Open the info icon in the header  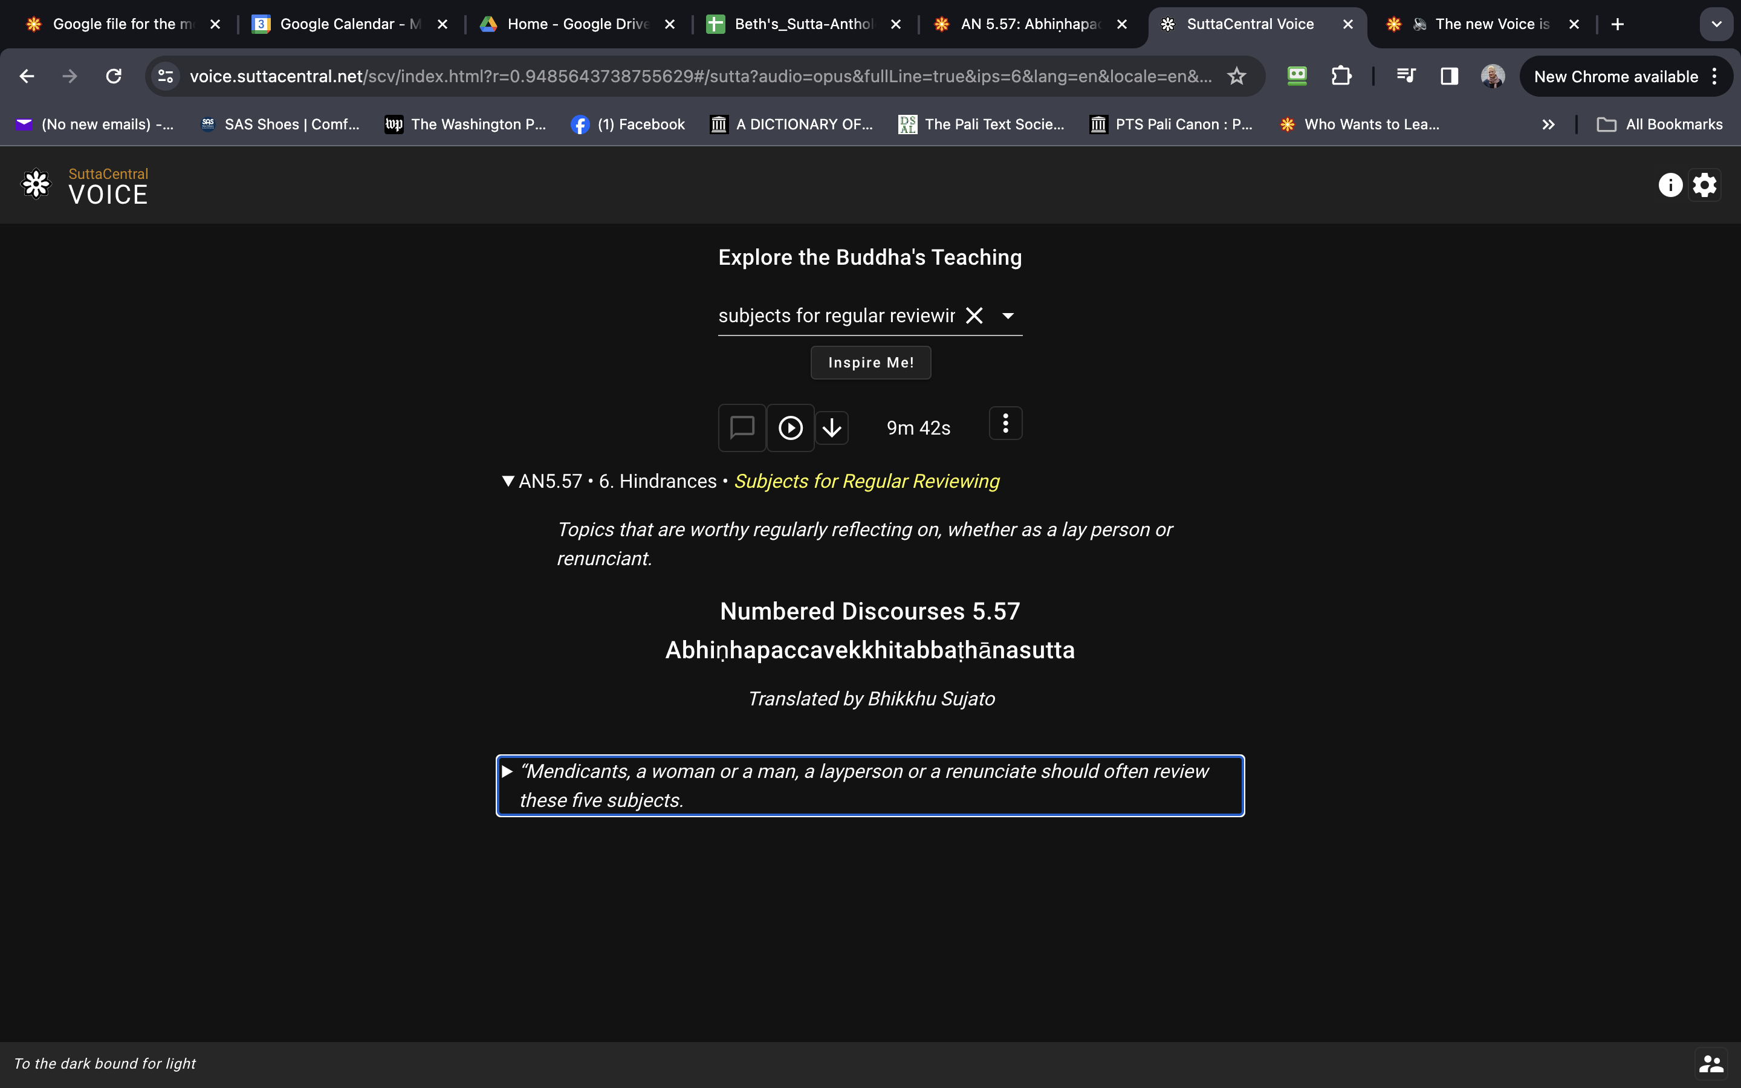[1670, 185]
